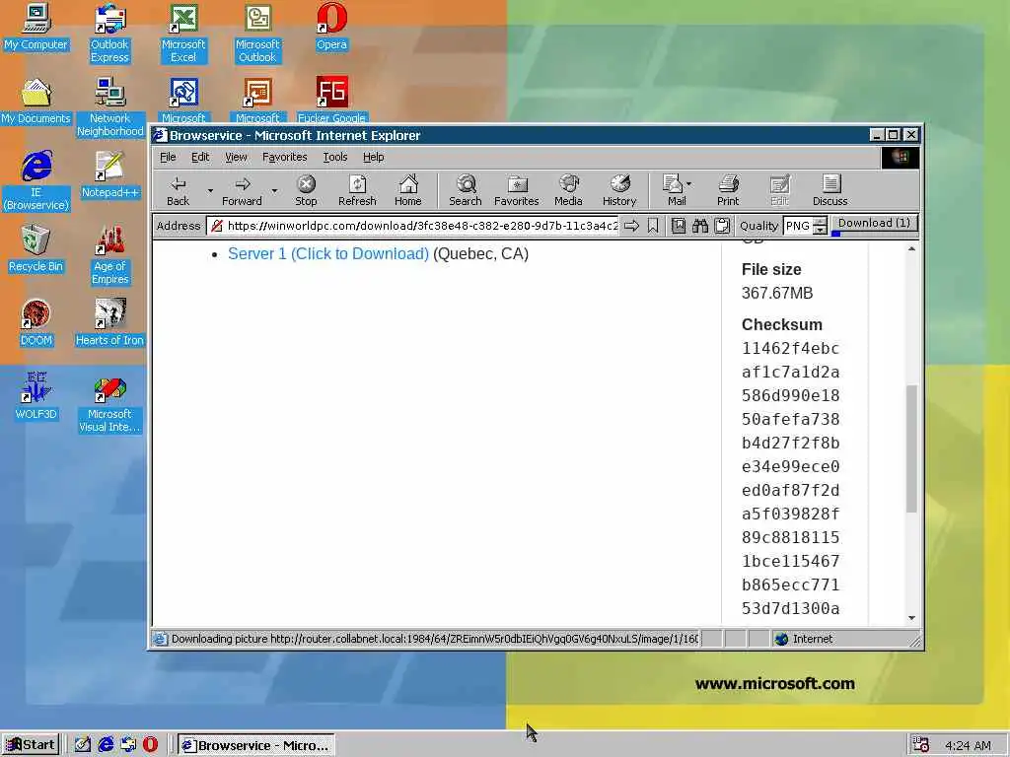Screen dimensions: 1010x757
Task: Increase Quality with the up spinner arrow
Action: [x=820, y=222]
